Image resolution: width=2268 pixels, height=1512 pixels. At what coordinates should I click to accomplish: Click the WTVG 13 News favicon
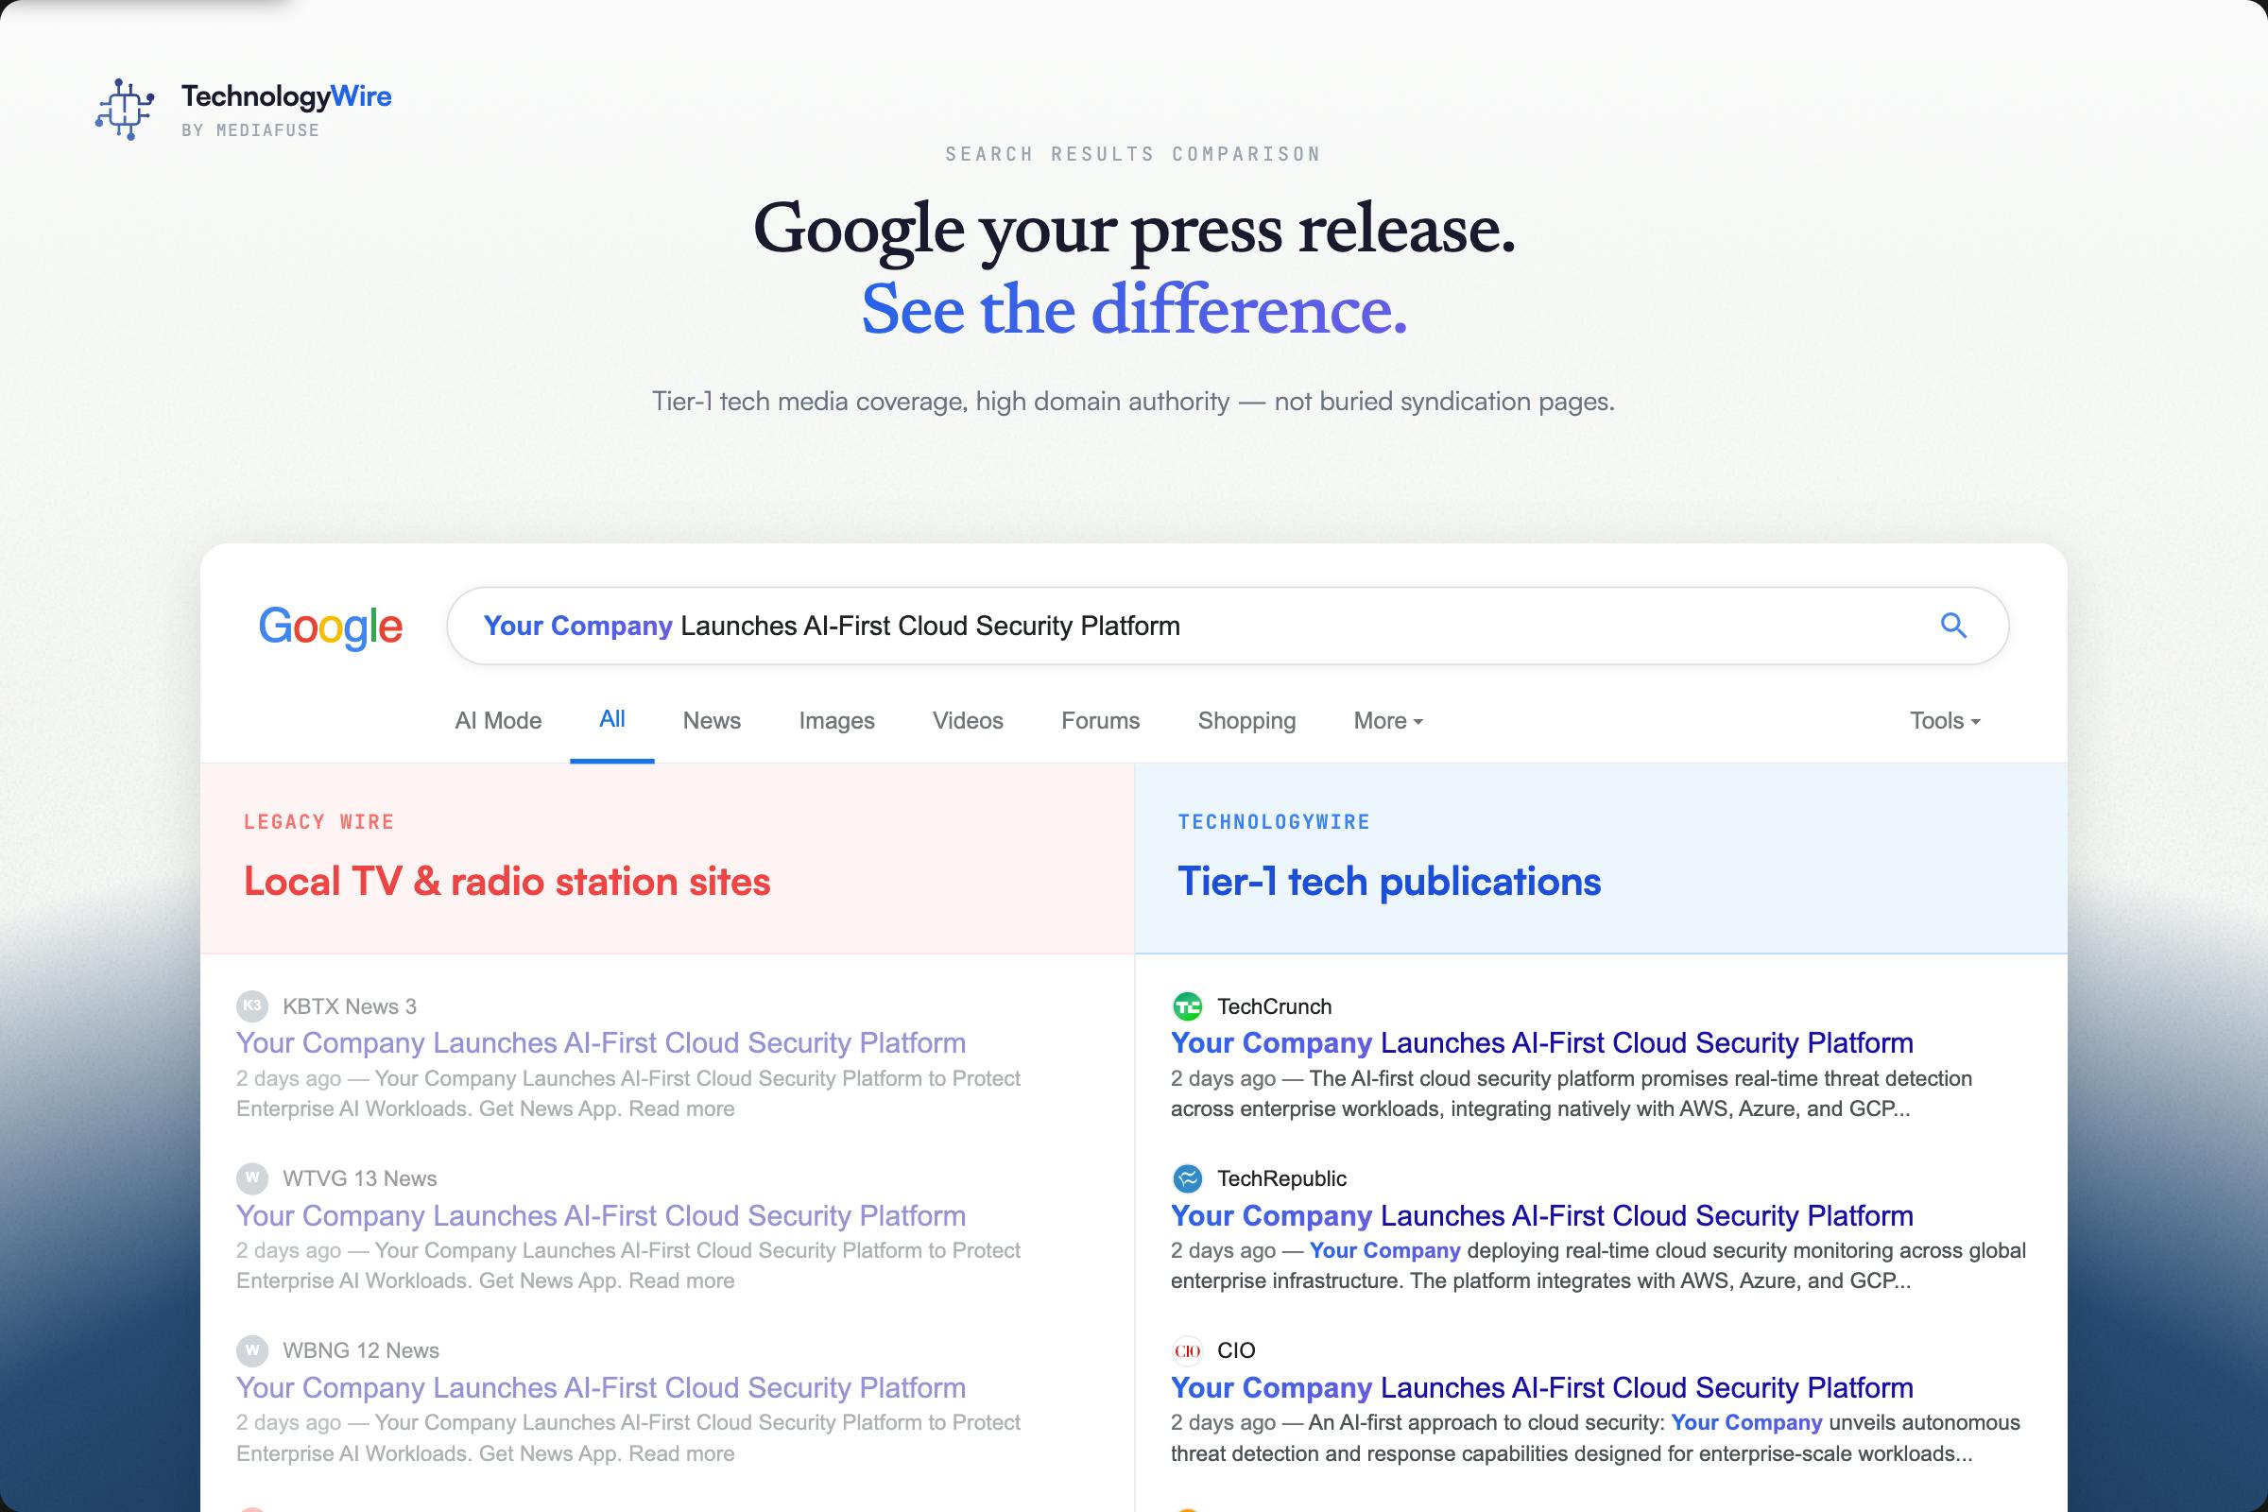pyautogui.click(x=251, y=1177)
